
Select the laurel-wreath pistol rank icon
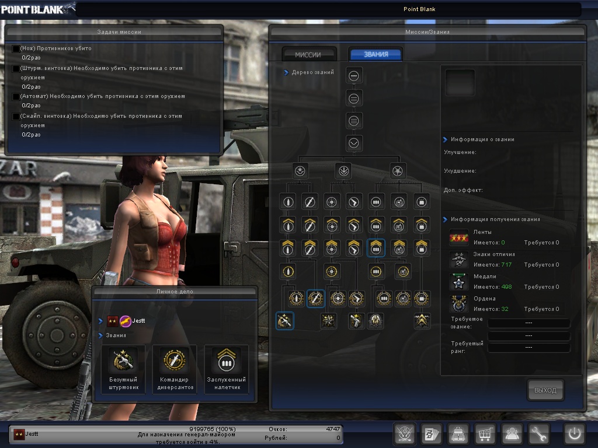pyautogui.click(x=357, y=299)
